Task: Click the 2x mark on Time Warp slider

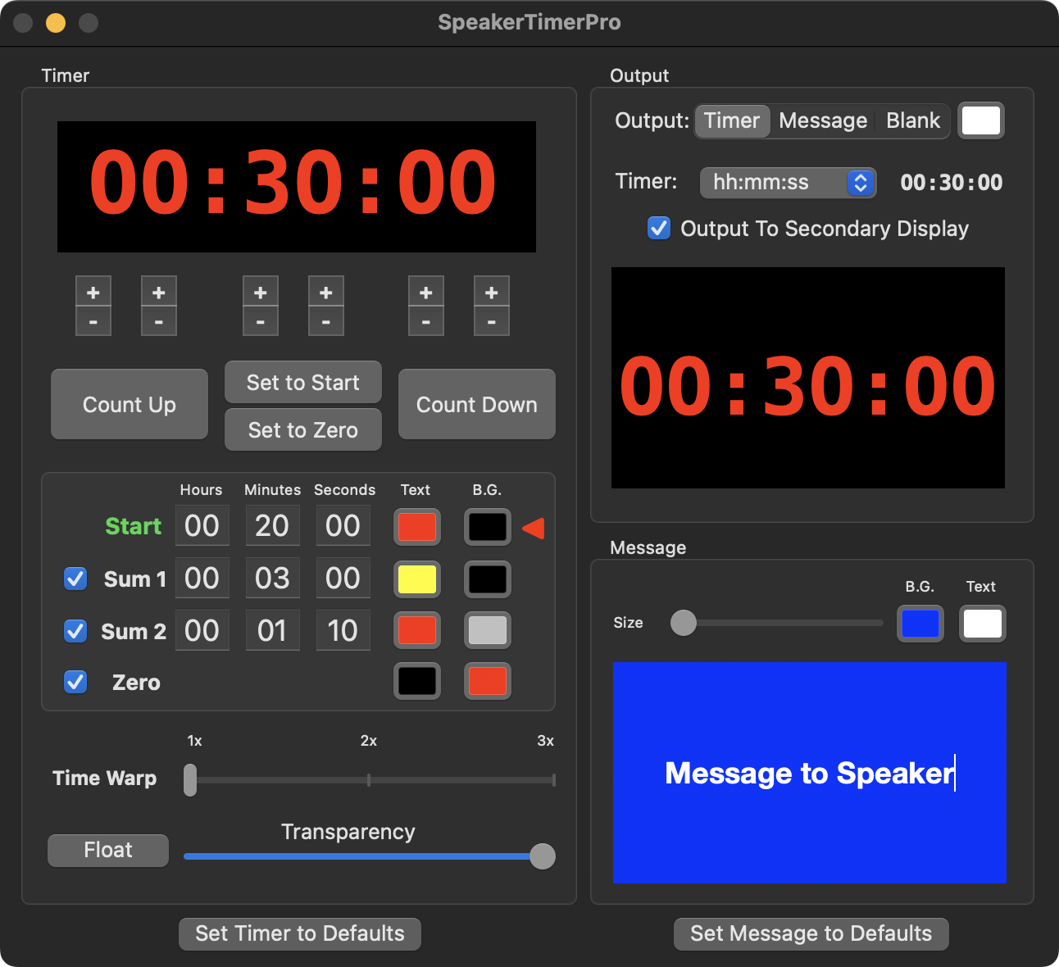Action: [369, 780]
